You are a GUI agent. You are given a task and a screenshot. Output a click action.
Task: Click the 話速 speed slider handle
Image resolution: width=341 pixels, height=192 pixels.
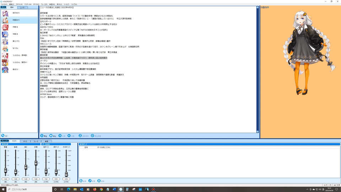[x=16, y=172]
